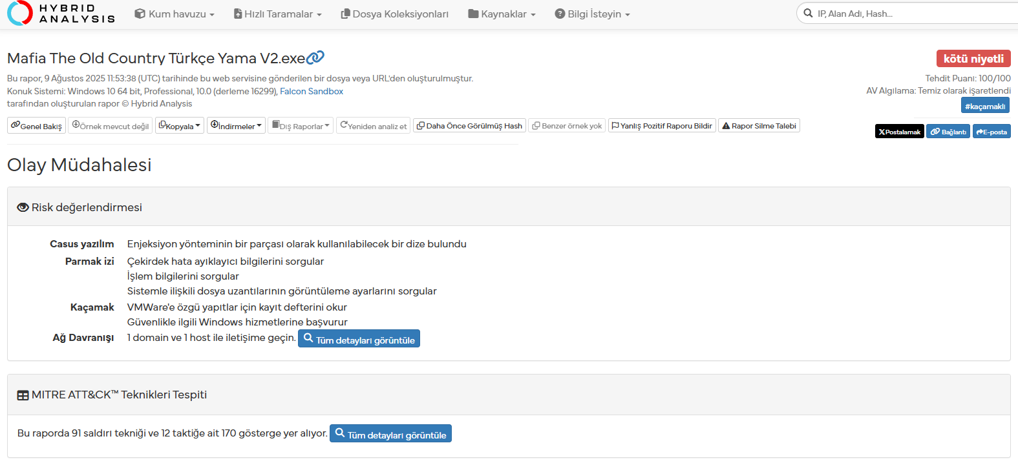1018x463 pixels.
Task: Click the Bağlantı link share button
Action: click(948, 132)
